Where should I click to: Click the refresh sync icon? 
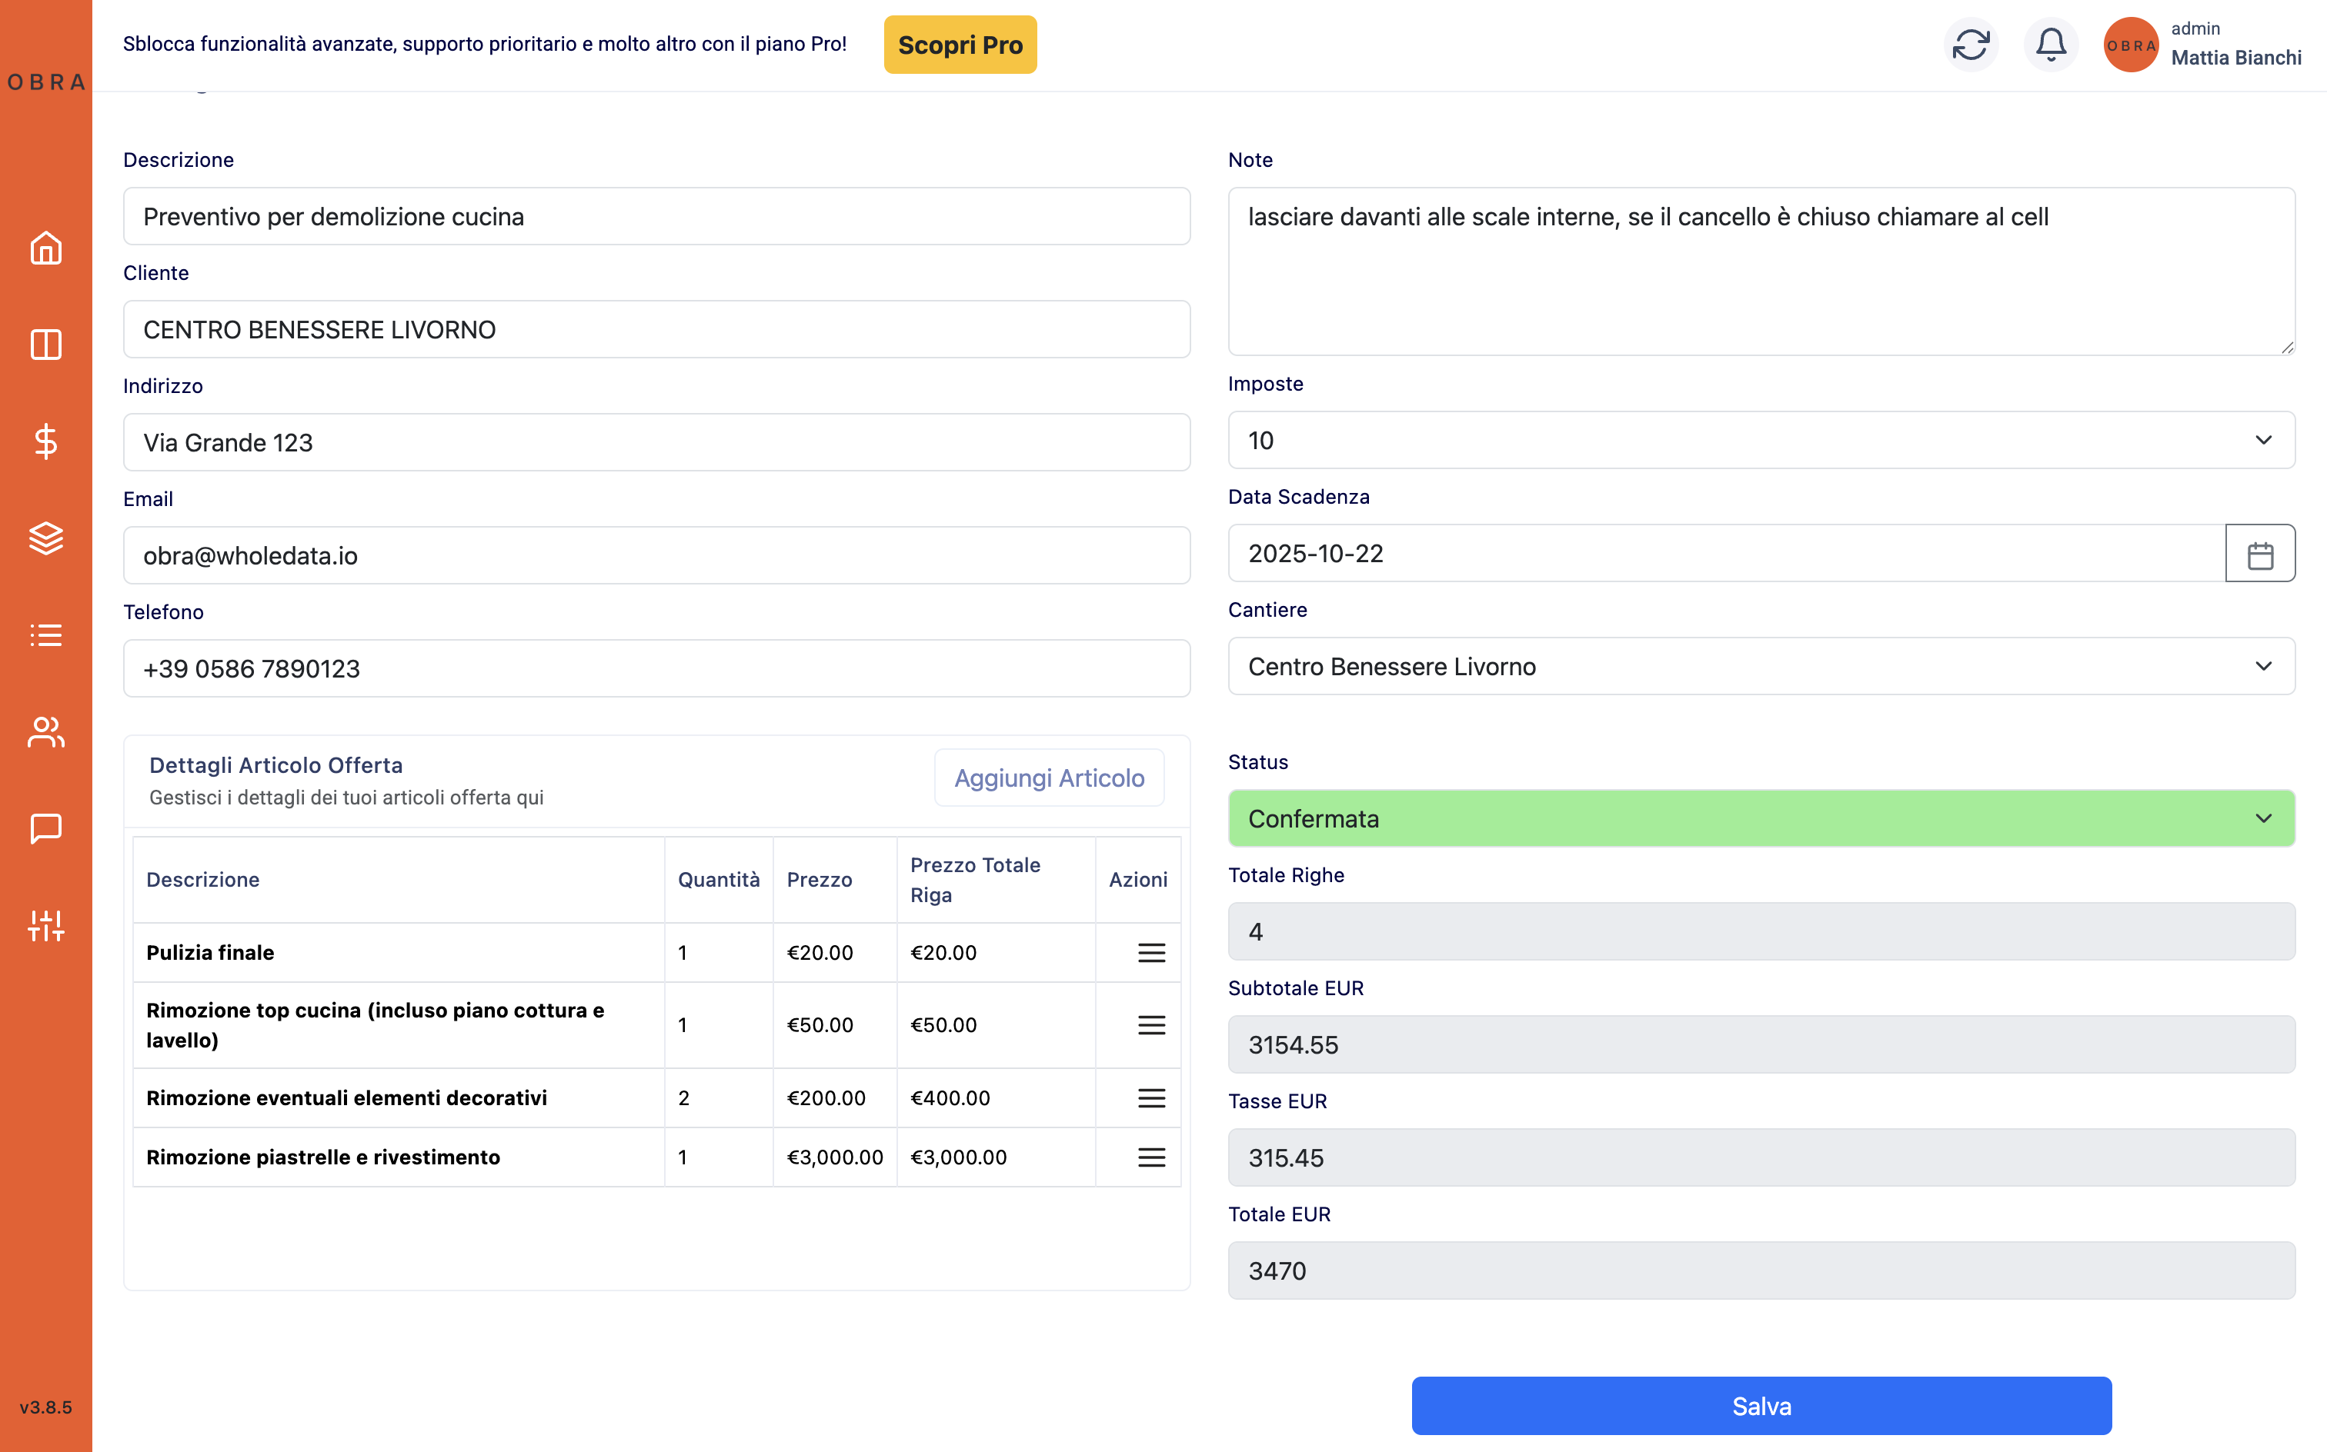tap(1971, 44)
